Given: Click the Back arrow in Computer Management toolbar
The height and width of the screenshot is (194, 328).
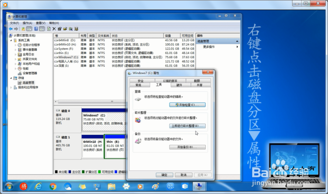Looking at the screenshot, I should (x=11, y=29).
